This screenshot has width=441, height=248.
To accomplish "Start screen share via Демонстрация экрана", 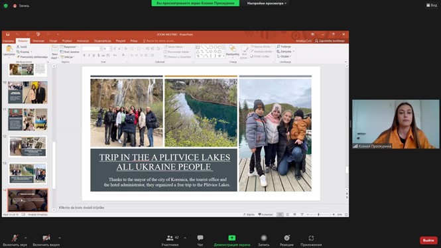I will click(231, 241).
